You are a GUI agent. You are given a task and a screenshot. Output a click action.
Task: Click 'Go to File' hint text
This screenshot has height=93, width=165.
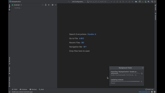coord(73,38)
